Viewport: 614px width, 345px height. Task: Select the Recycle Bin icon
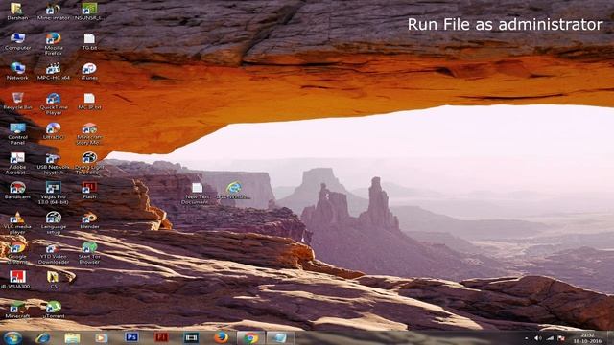point(17,101)
